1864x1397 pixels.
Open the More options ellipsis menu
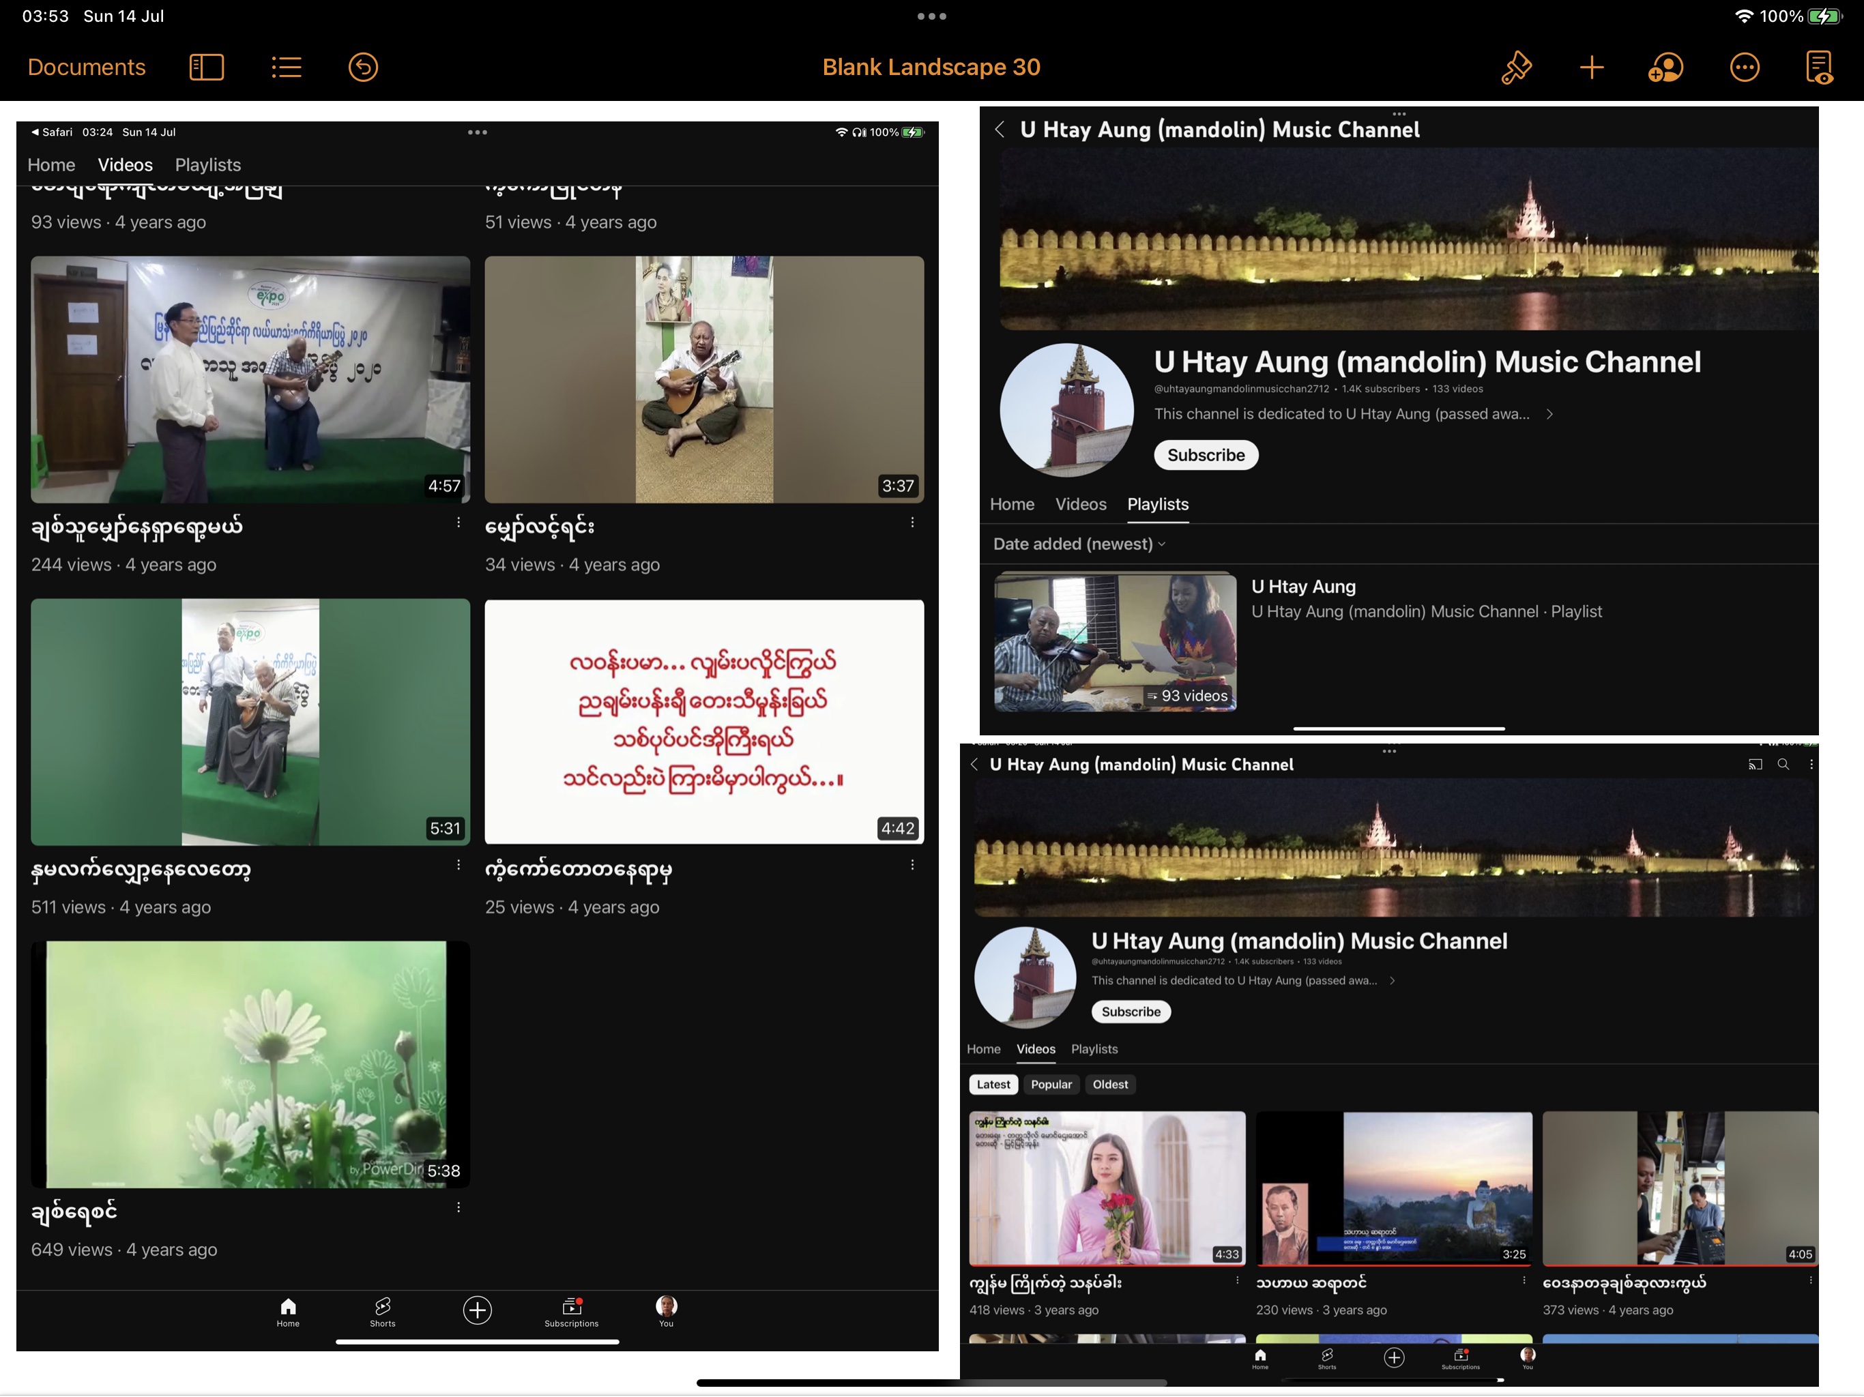[x=1743, y=68]
